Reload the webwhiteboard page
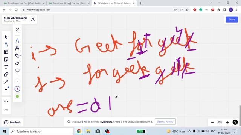 [x=16, y=10]
